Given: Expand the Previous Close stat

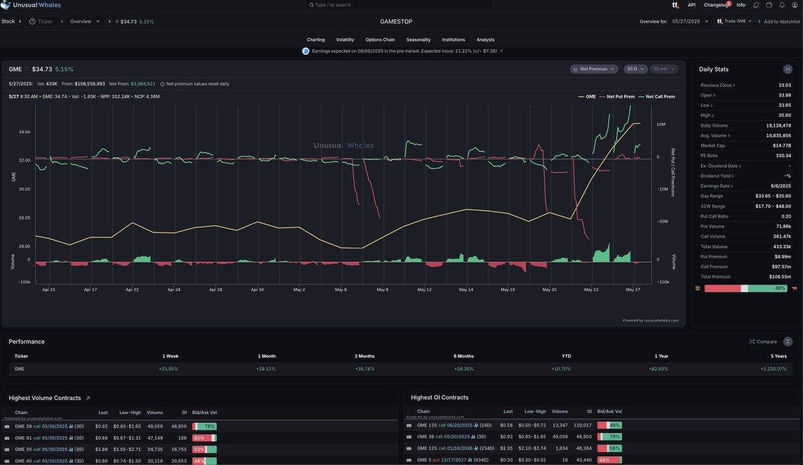Looking at the screenshot, I should (x=718, y=85).
